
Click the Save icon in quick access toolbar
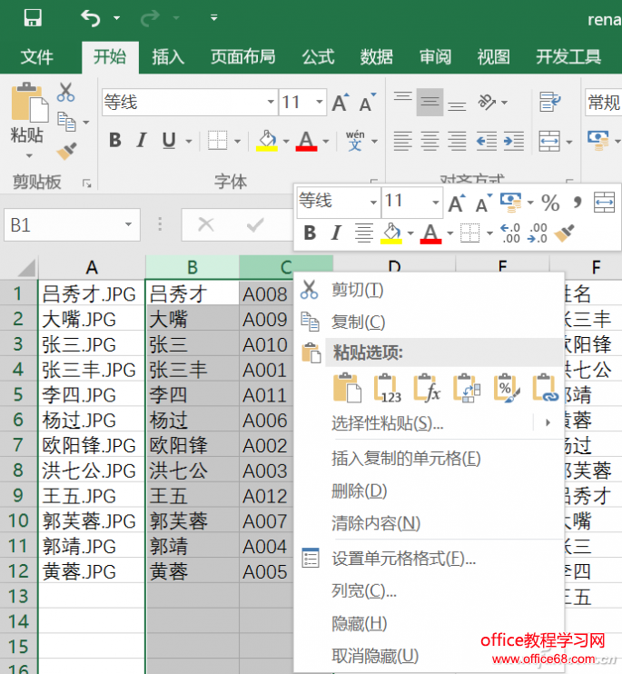pyautogui.click(x=33, y=18)
